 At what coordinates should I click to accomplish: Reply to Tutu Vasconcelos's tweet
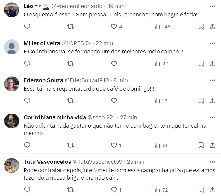27,190
